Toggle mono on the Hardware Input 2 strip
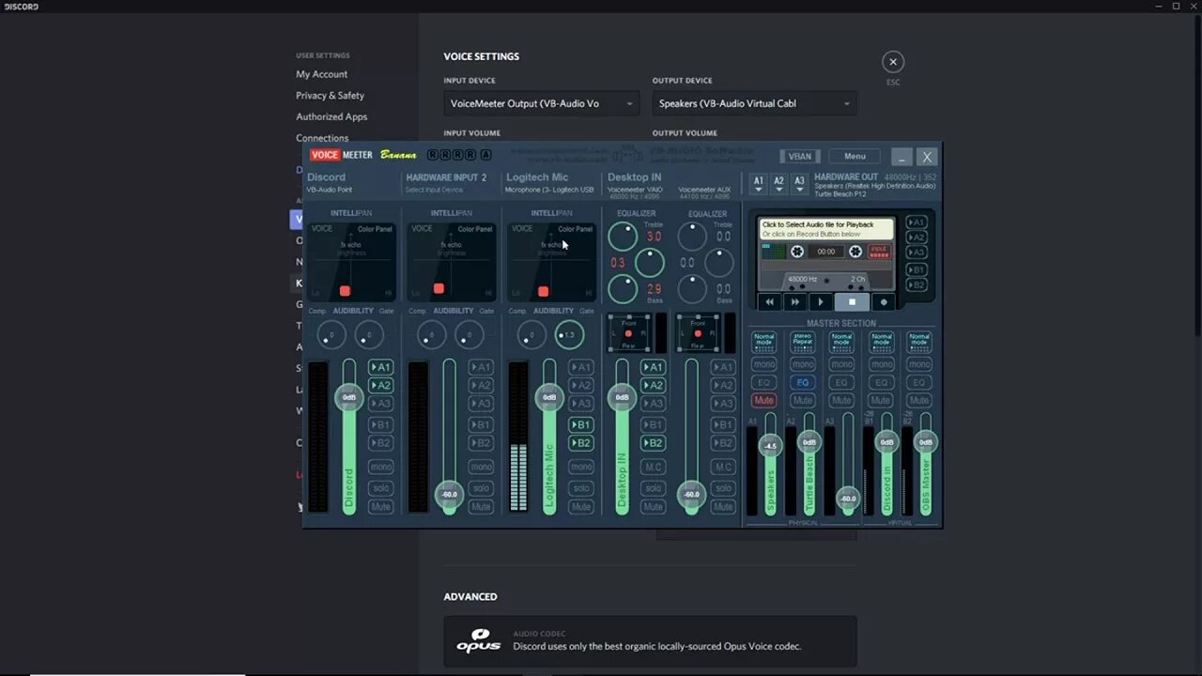1202x676 pixels. click(x=481, y=467)
